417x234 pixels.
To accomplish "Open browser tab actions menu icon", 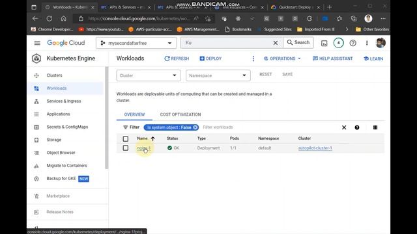I will point(34,7).
